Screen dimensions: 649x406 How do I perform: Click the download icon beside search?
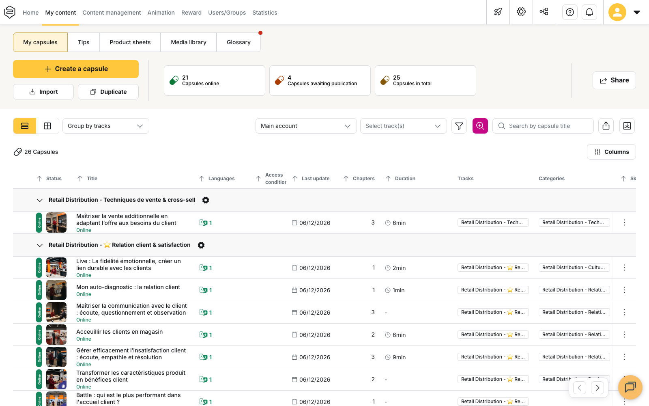coord(627,126)
